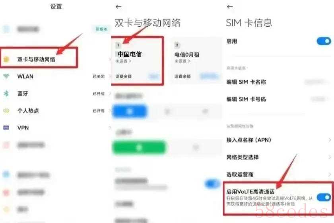Open 接入点名称 (APN) chevron

330,140
